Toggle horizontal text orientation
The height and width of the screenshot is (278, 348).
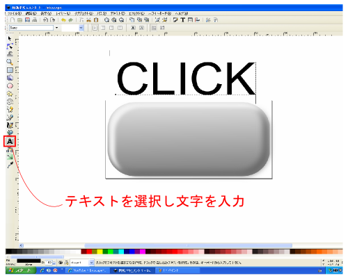[x=154, y=28]
